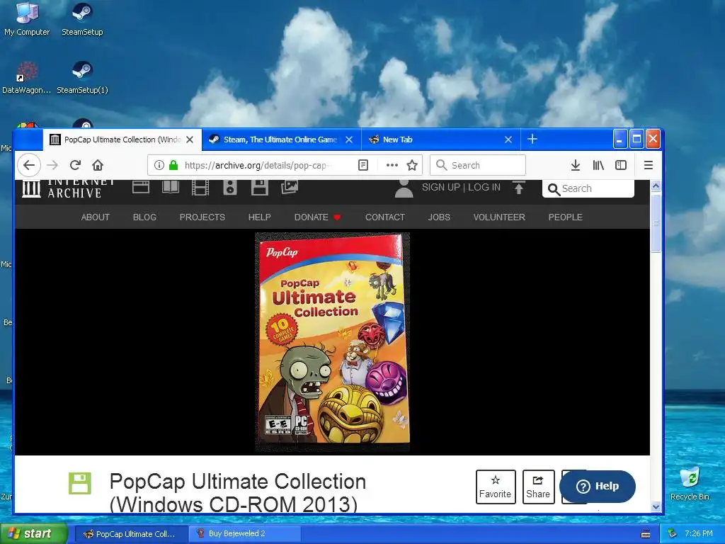Open a new tab with plus button
Image resolution: width=725 pixels, height=544 pixels.
(532, 140)
